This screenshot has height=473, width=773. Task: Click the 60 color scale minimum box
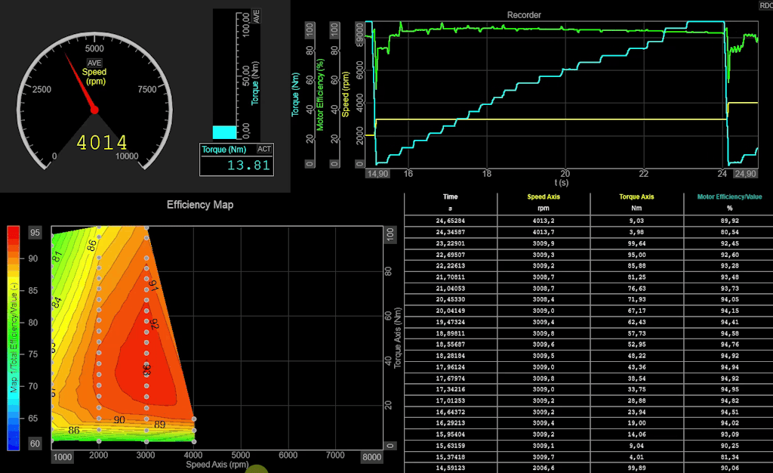pos(35,444)
